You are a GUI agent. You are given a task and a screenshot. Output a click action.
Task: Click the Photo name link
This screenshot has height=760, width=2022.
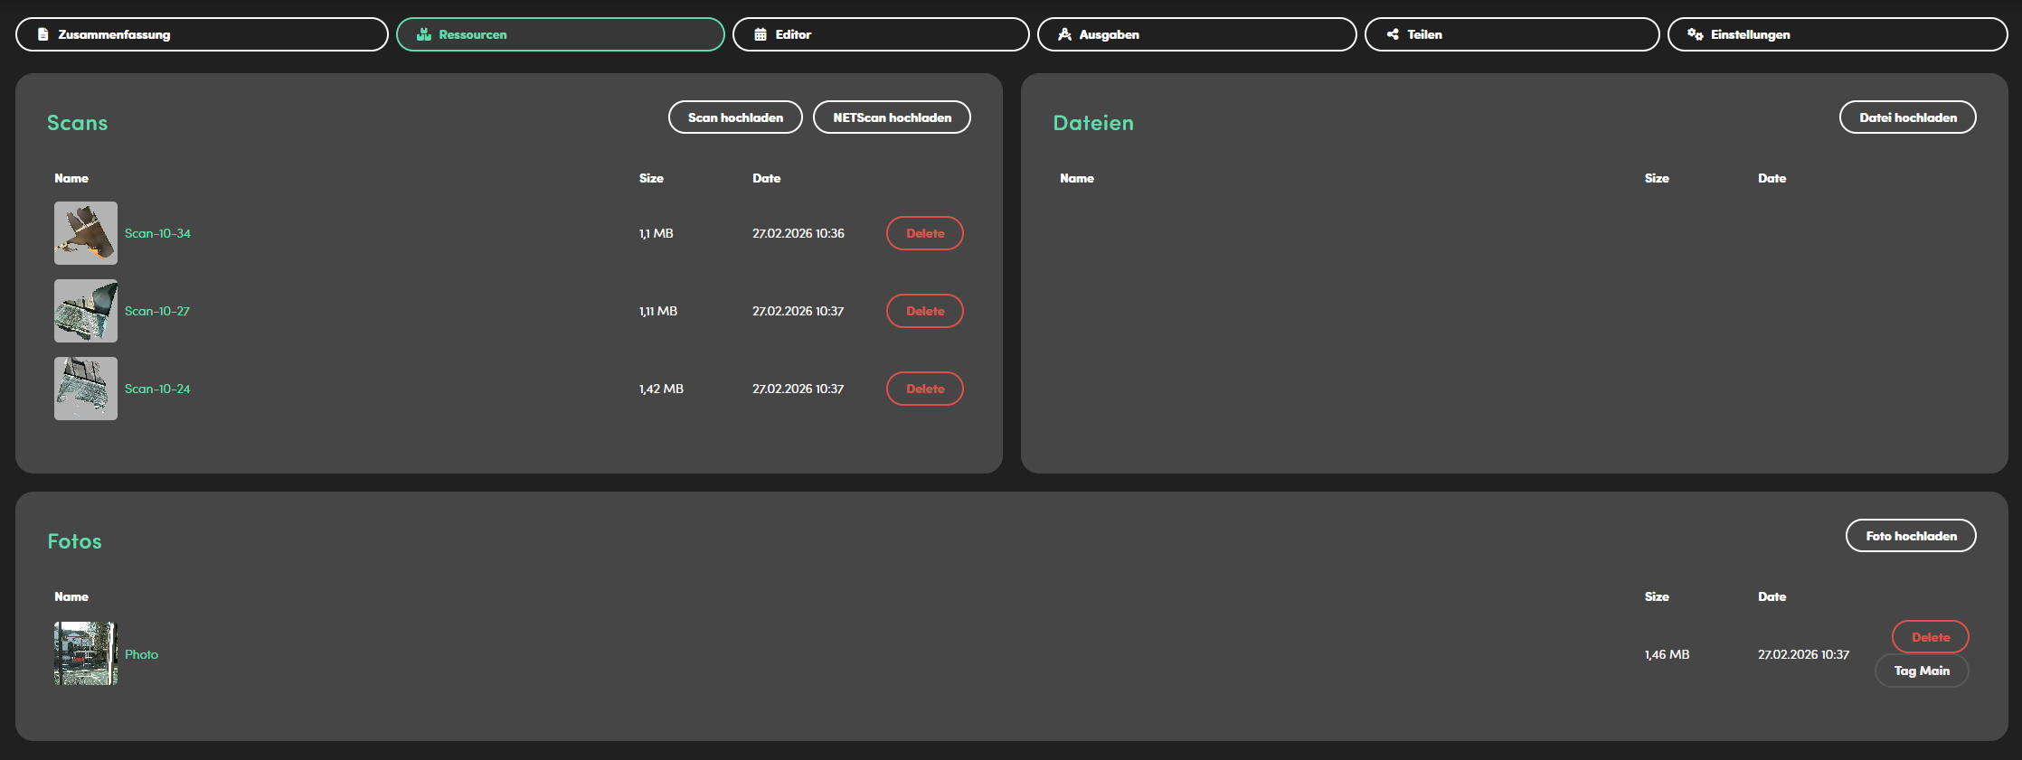pos(141,654)
